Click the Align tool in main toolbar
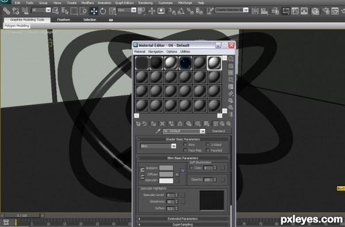 264,11
